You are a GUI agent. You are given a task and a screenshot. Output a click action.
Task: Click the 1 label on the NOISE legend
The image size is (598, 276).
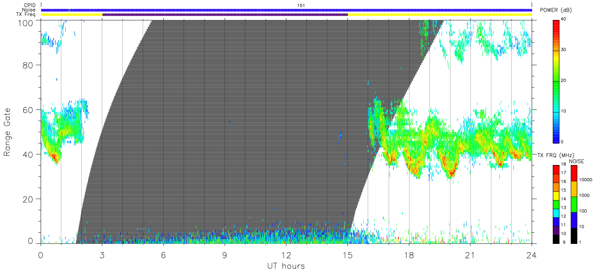pyautogui.click(x=580, y=242)
